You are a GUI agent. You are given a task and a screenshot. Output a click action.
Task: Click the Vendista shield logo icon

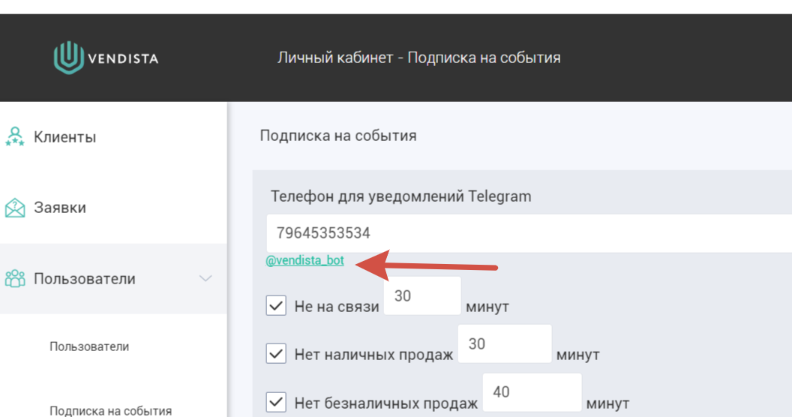click(x=69, y=58)
